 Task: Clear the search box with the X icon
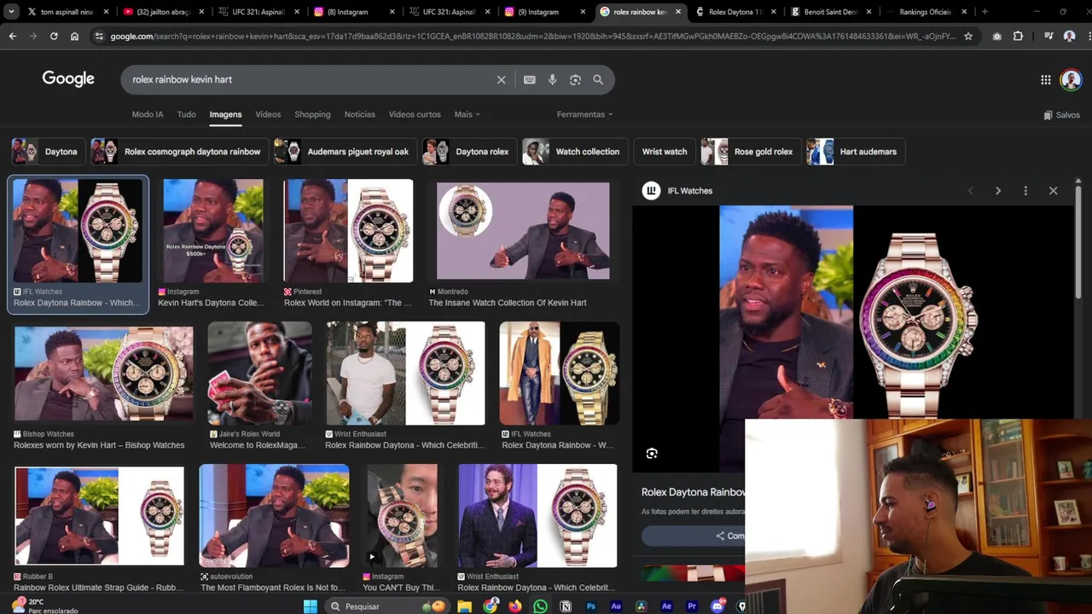[501, 79]
